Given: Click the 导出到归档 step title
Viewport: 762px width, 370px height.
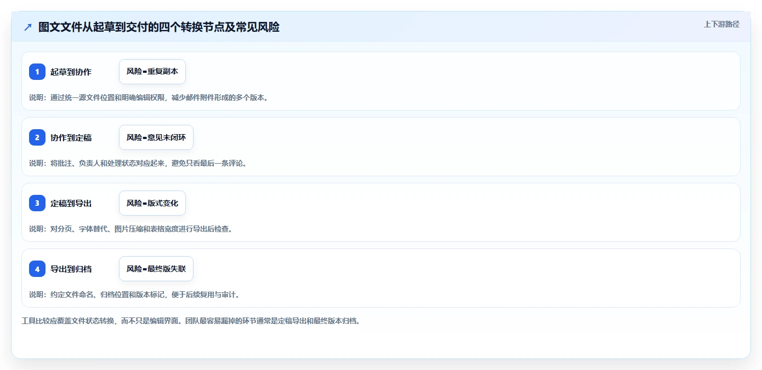Looking at the screenshot, I should point(71,269).
